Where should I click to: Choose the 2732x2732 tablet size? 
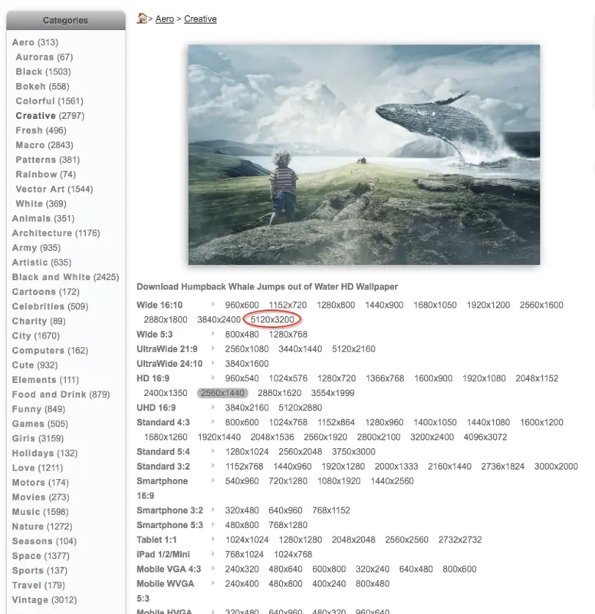(459, 540)
